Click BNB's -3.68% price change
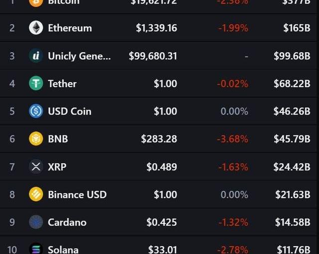319x254 pixels. point(233,139)
